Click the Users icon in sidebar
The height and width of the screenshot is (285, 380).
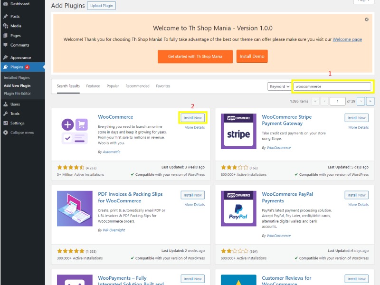[x=6, y=104]
